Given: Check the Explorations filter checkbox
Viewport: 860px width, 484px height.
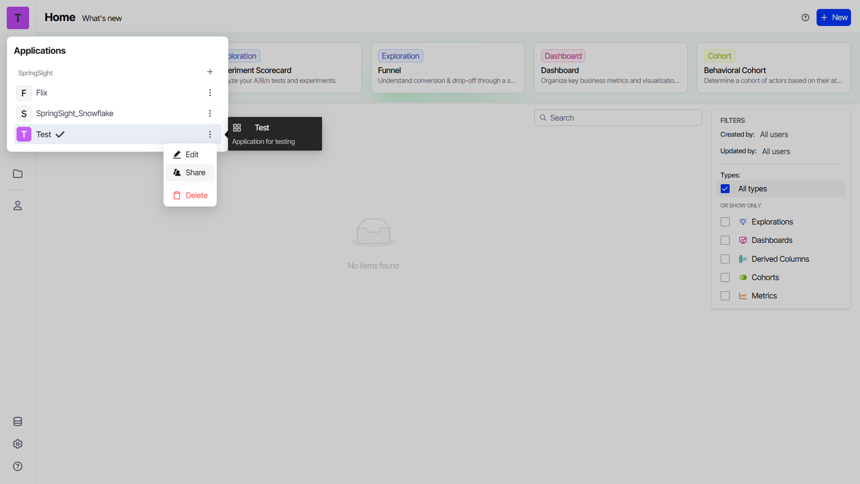Looking at the screenshot, I should [x=725, y=222].
